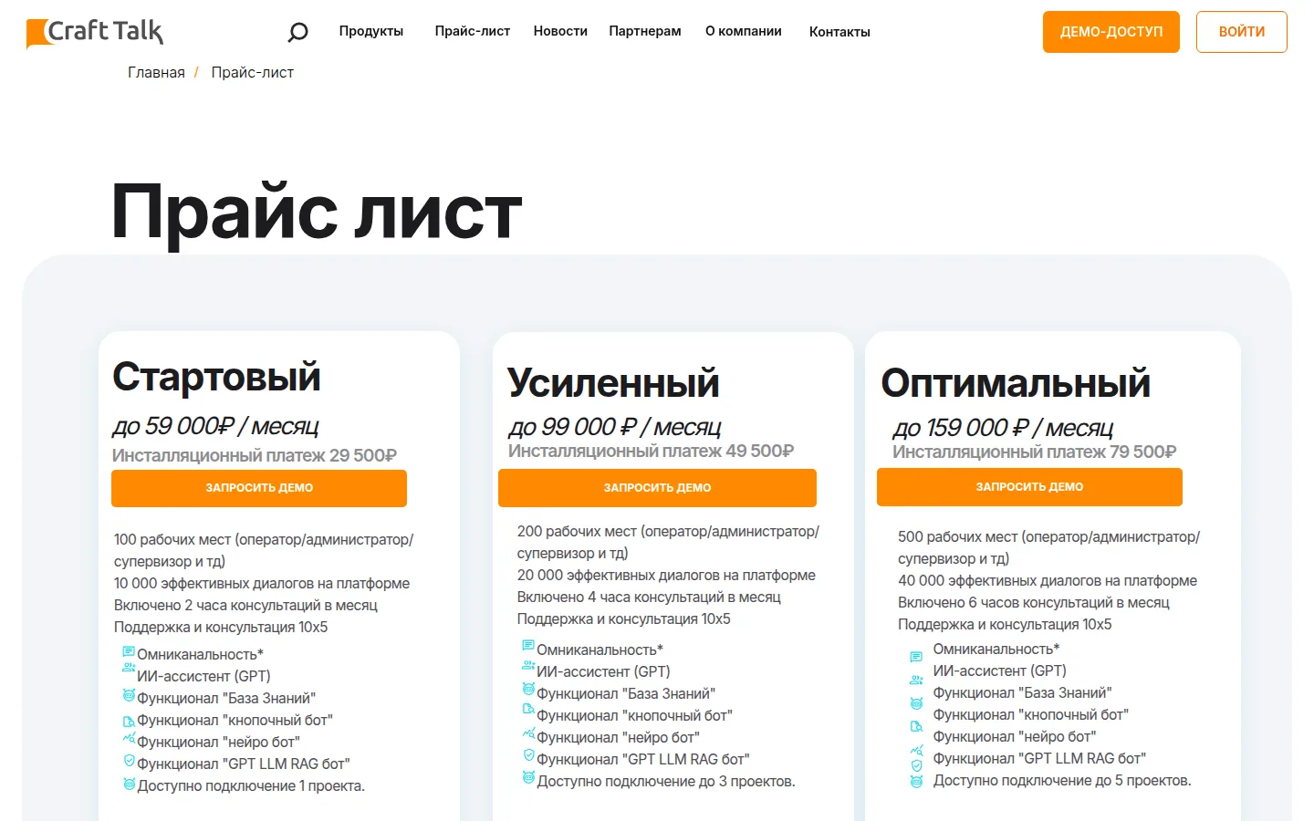Click people icon in Стартовый card
This screenshot has height=821, width=1314.
(129, 668)
